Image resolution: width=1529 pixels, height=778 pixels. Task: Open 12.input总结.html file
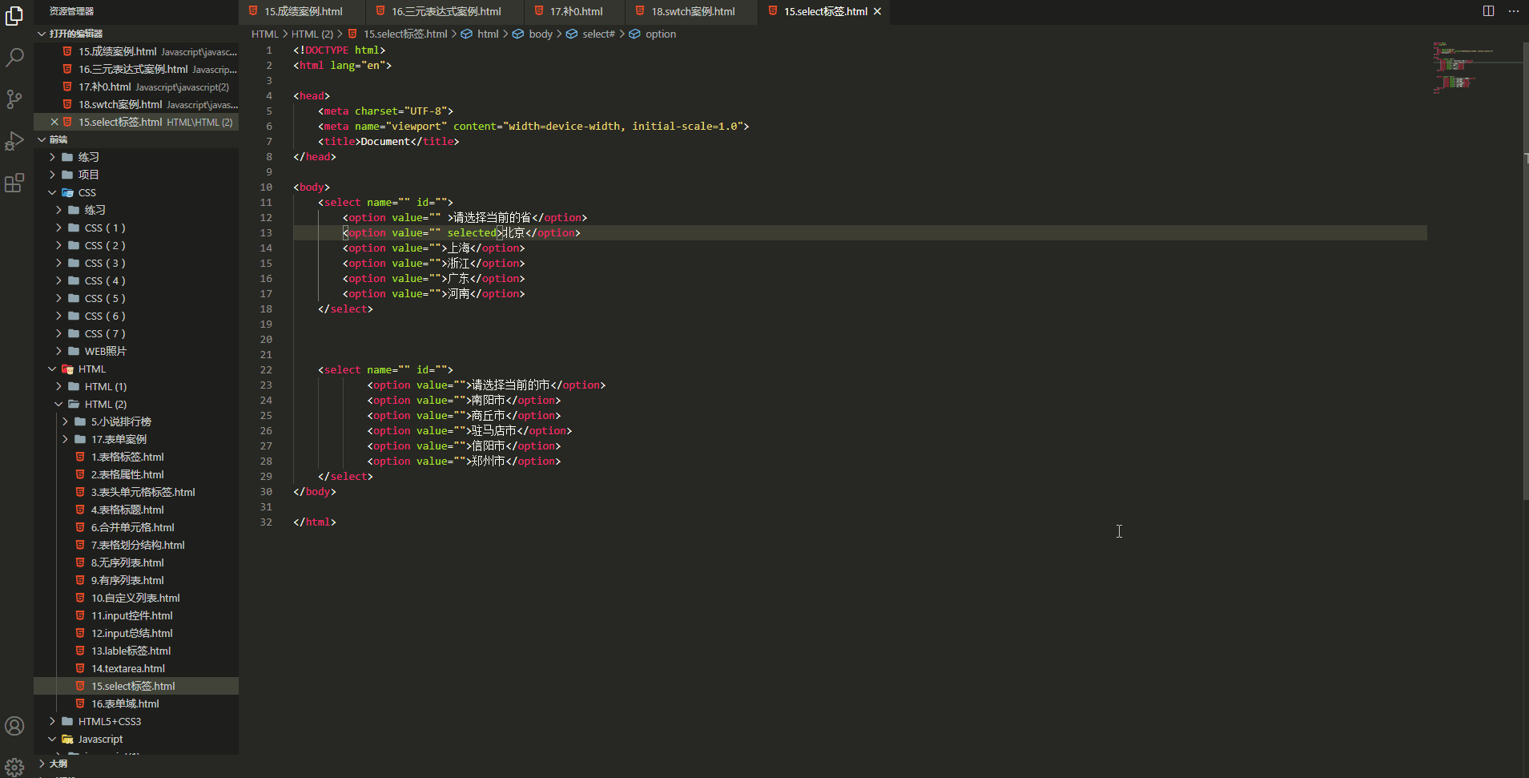click(136, 633)
